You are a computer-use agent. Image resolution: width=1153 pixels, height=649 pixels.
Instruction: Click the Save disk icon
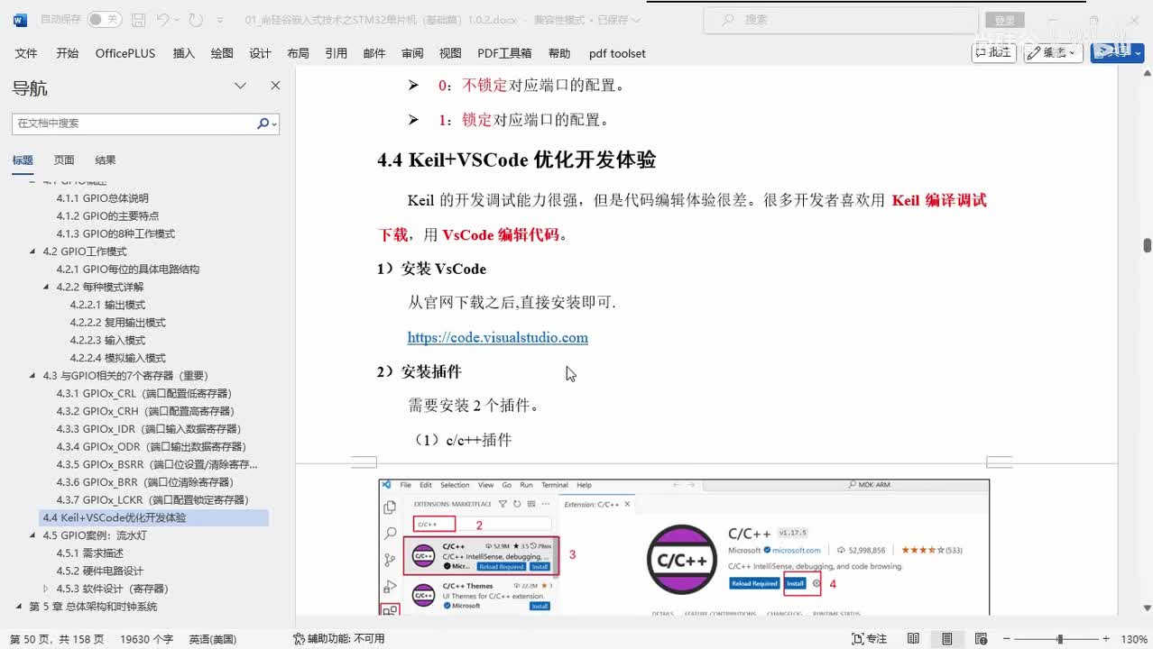138,19
